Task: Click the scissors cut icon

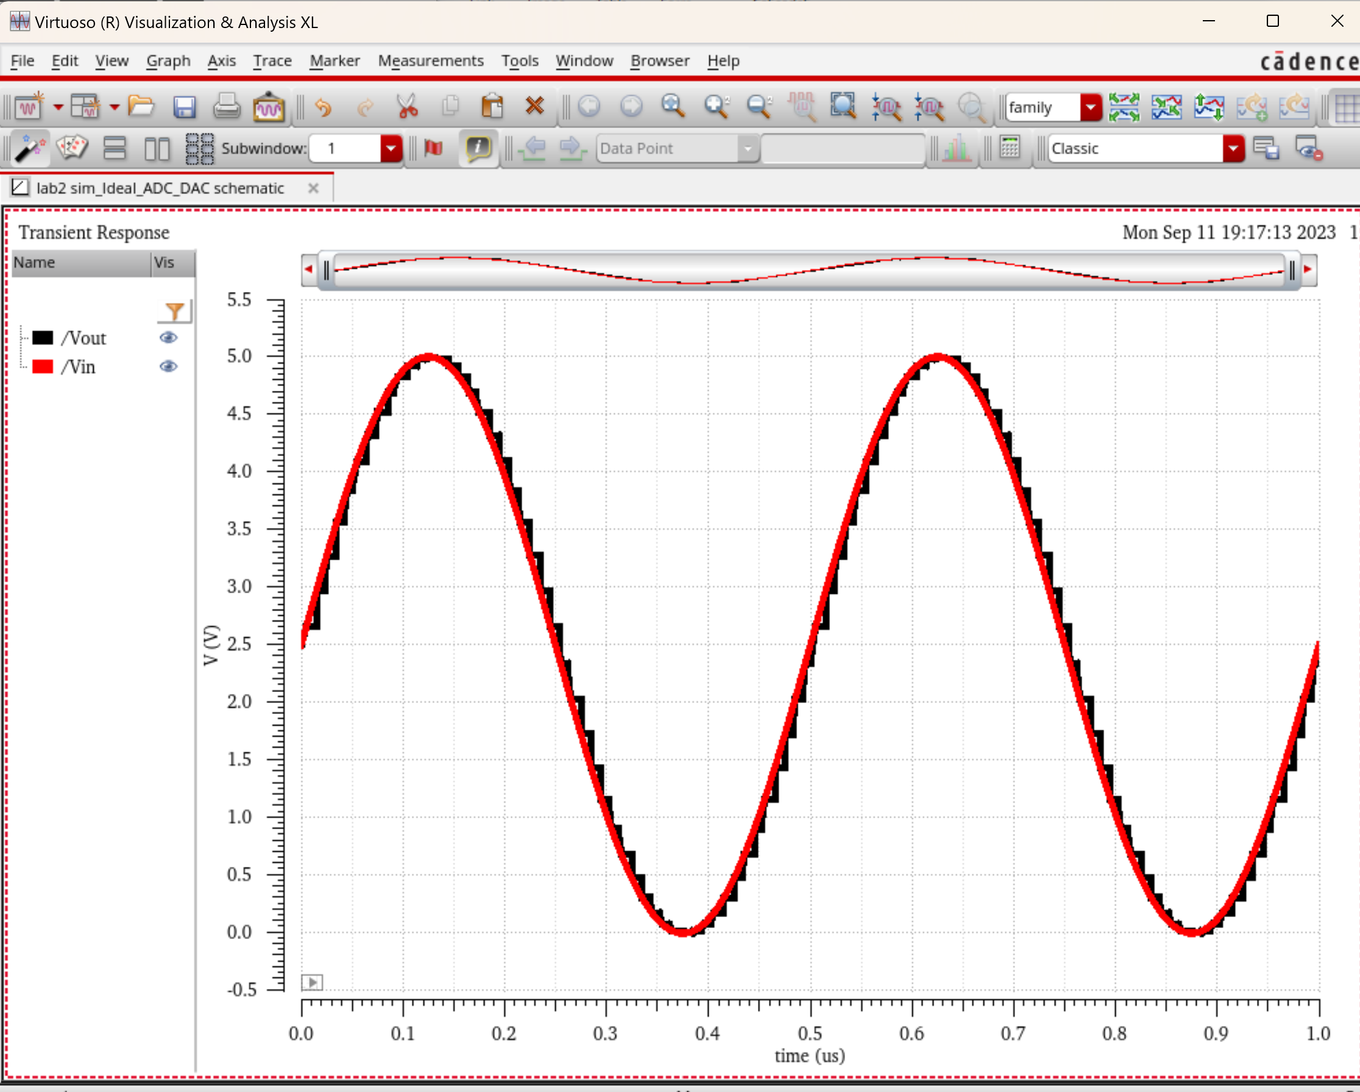Action: (x=408, y=107)
